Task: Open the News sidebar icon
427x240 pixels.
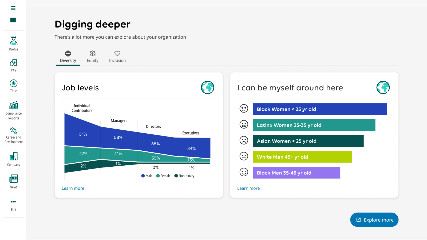Action: tap(14, 179)
